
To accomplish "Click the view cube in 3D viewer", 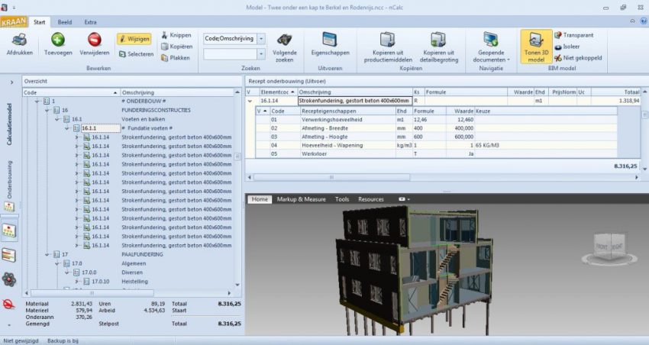I will 609,247.
